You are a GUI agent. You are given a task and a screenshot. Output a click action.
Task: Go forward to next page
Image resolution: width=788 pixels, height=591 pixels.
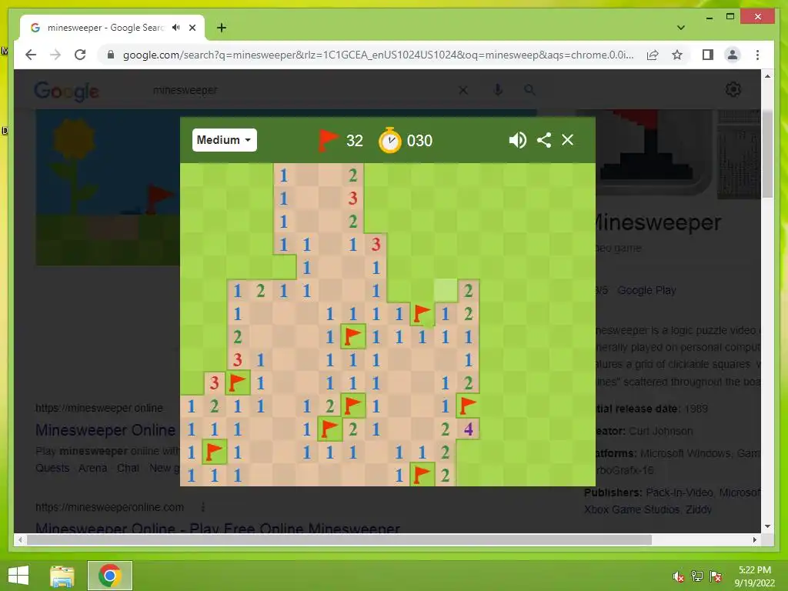(55, 55)
